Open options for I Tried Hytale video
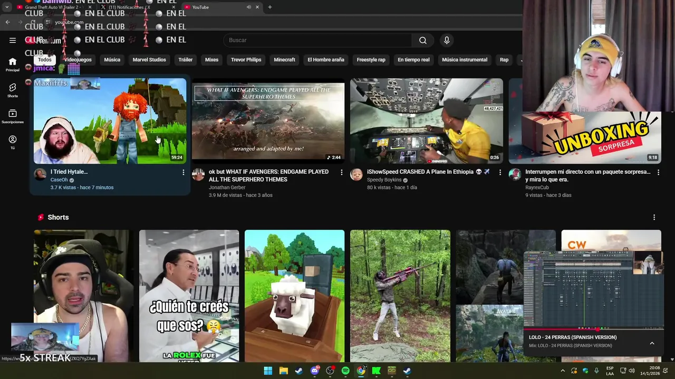The height and width of the screenshot is (379, 675). point(184,172)
